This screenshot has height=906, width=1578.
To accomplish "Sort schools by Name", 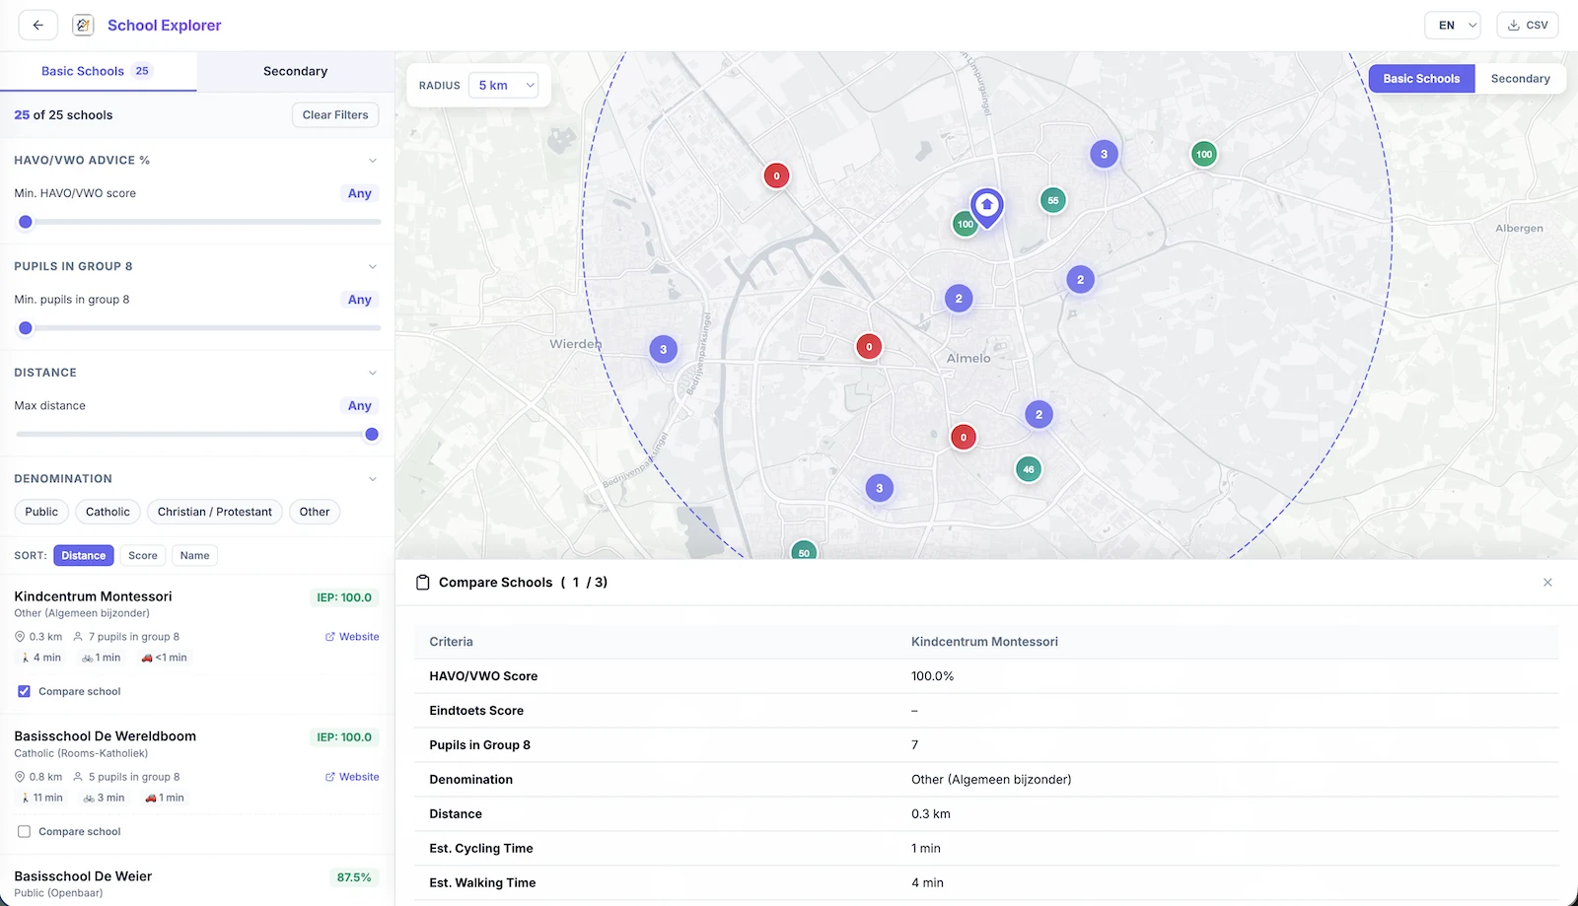I will (195, 555).
